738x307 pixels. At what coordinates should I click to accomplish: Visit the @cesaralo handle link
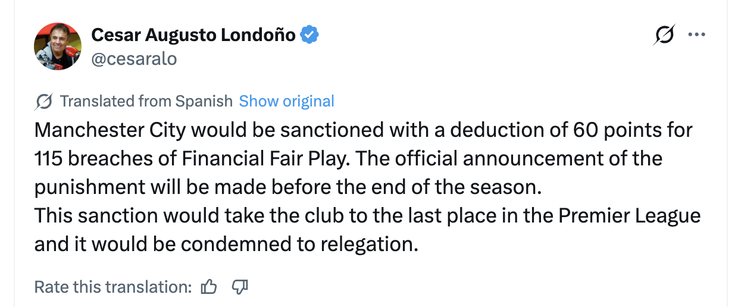(134, 59)
